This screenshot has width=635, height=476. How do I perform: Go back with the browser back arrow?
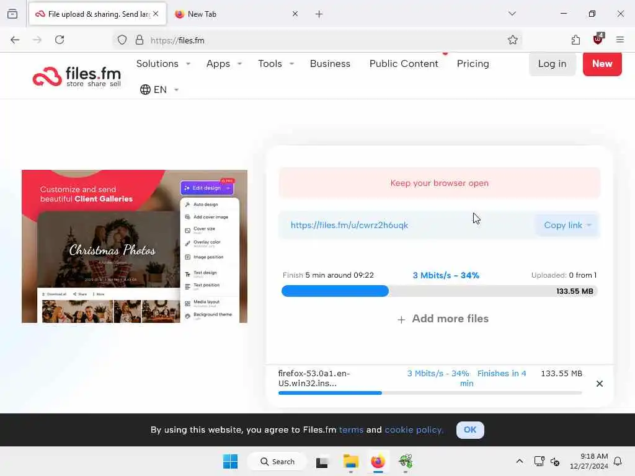pos(15,40)
